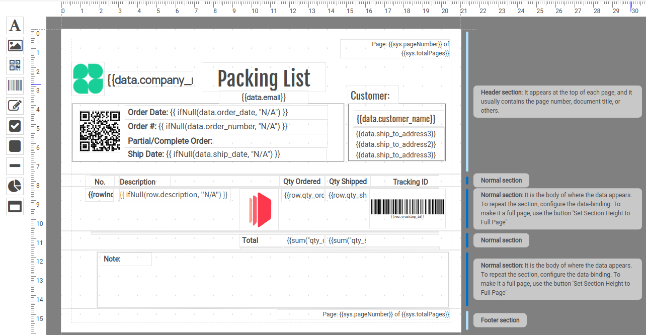646x335 pixels.
Task: Click the Note: text box
Action: coord(126,259)
